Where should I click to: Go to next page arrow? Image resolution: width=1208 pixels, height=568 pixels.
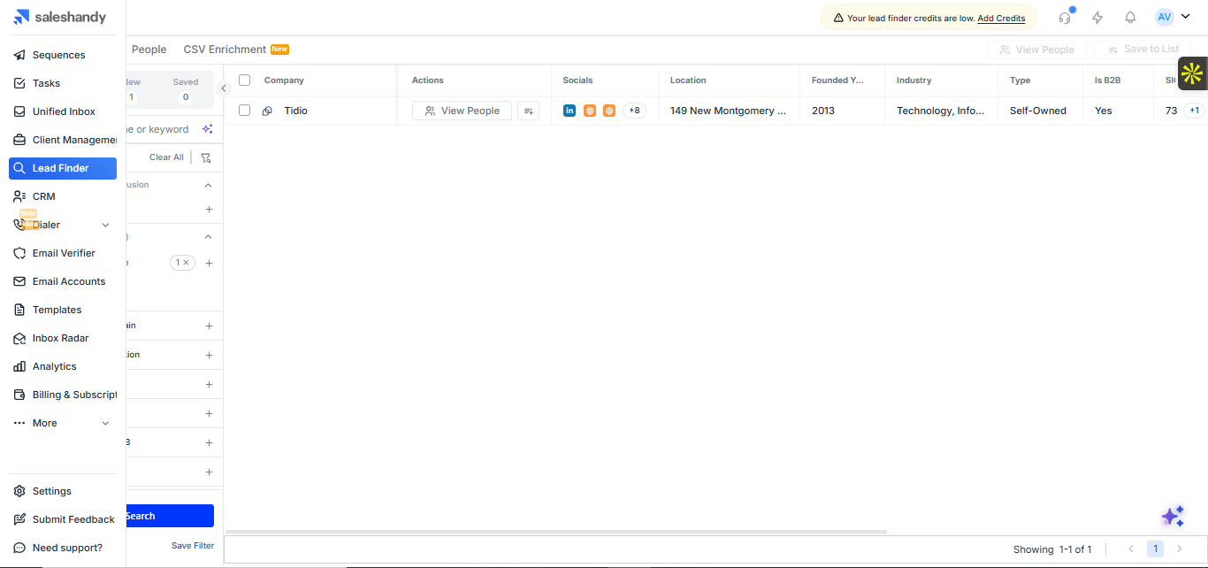pos(1180,549)
